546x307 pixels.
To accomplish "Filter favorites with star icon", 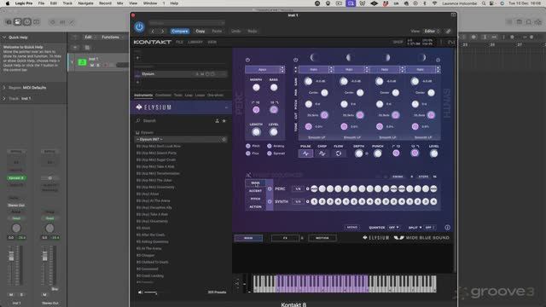I will coord(224,121).
